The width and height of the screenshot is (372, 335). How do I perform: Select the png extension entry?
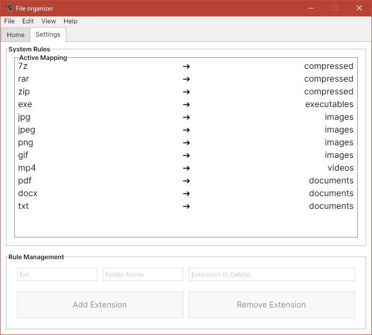tap(25, 143)
